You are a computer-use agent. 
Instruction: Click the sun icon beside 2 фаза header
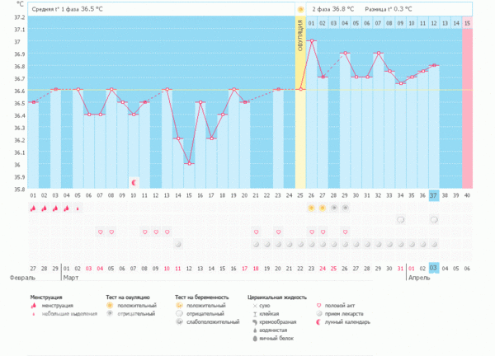tap(302, 9)
